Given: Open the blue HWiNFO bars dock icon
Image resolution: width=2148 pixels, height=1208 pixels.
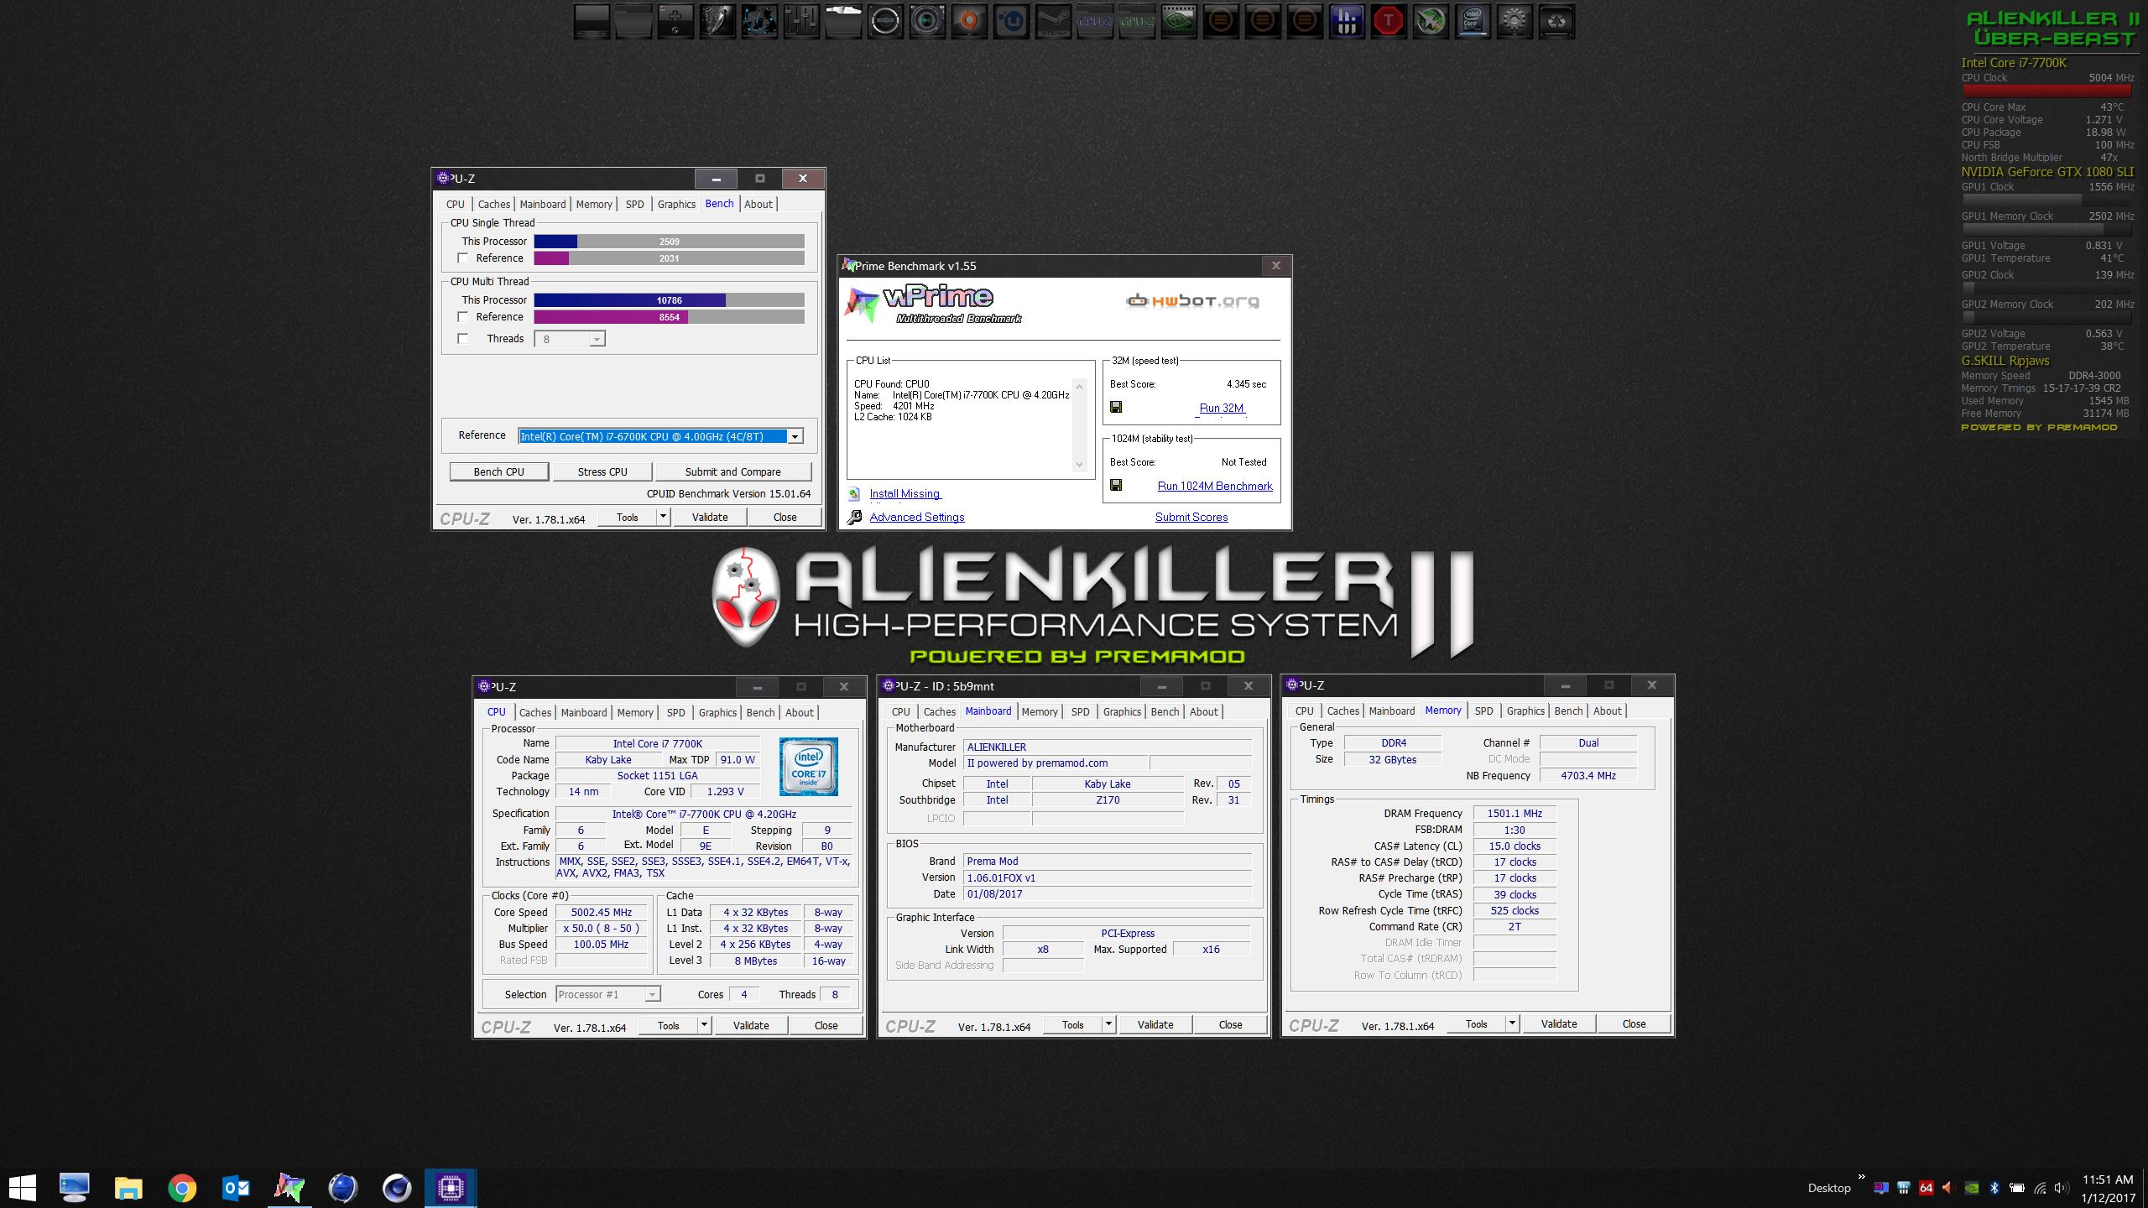Looking at the screenshot, I should [x=1347, y=22].
